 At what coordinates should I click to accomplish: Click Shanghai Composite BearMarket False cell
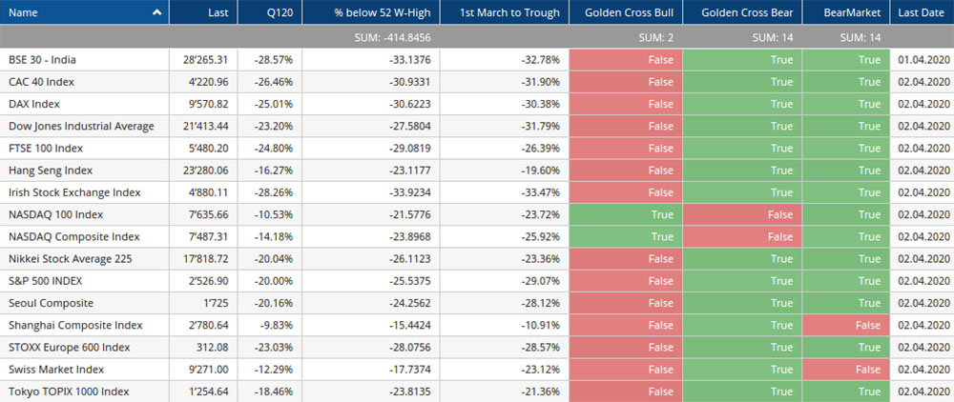coord(846,325)
